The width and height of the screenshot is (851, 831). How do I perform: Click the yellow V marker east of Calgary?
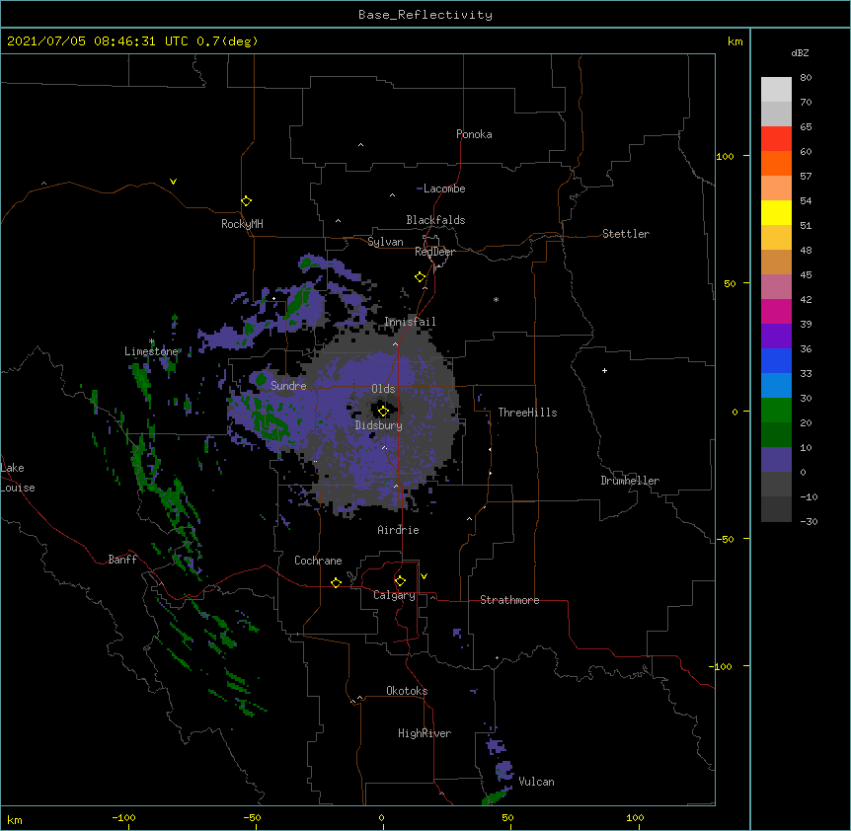coord(424,576)
